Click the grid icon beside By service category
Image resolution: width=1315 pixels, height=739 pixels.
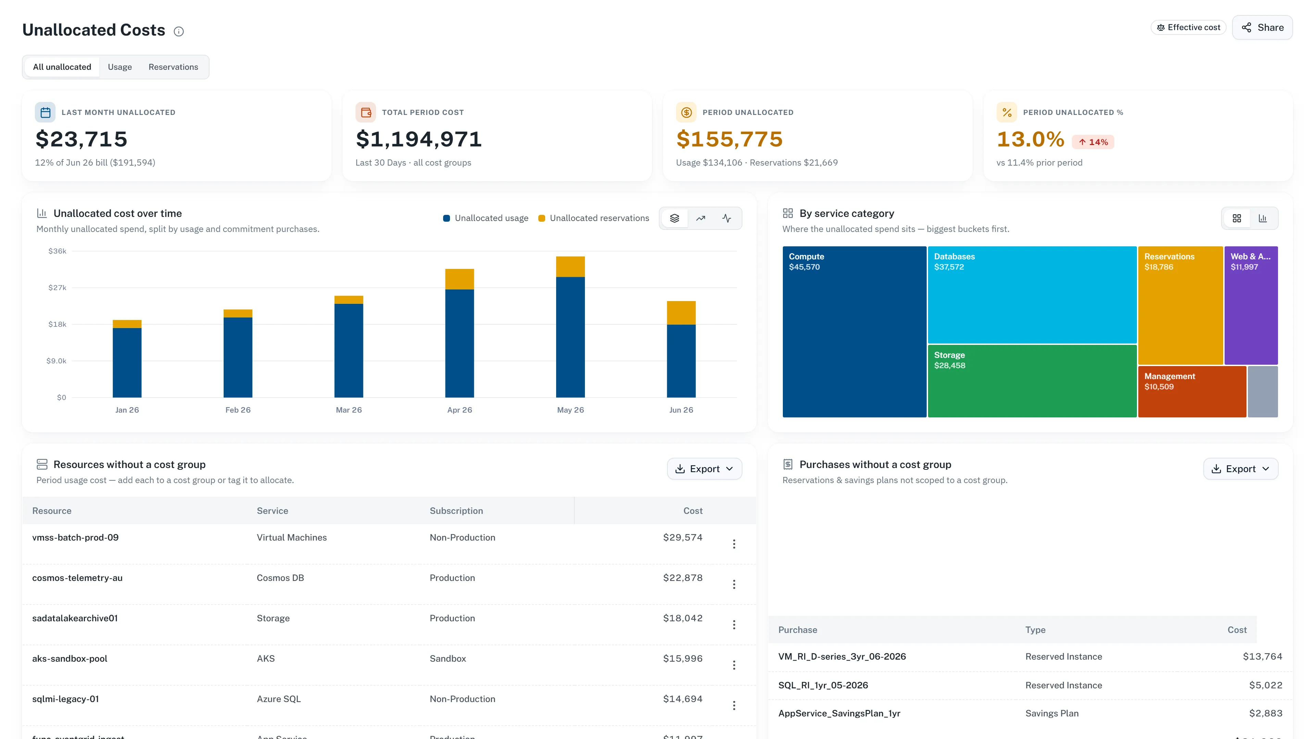(788, 213)
